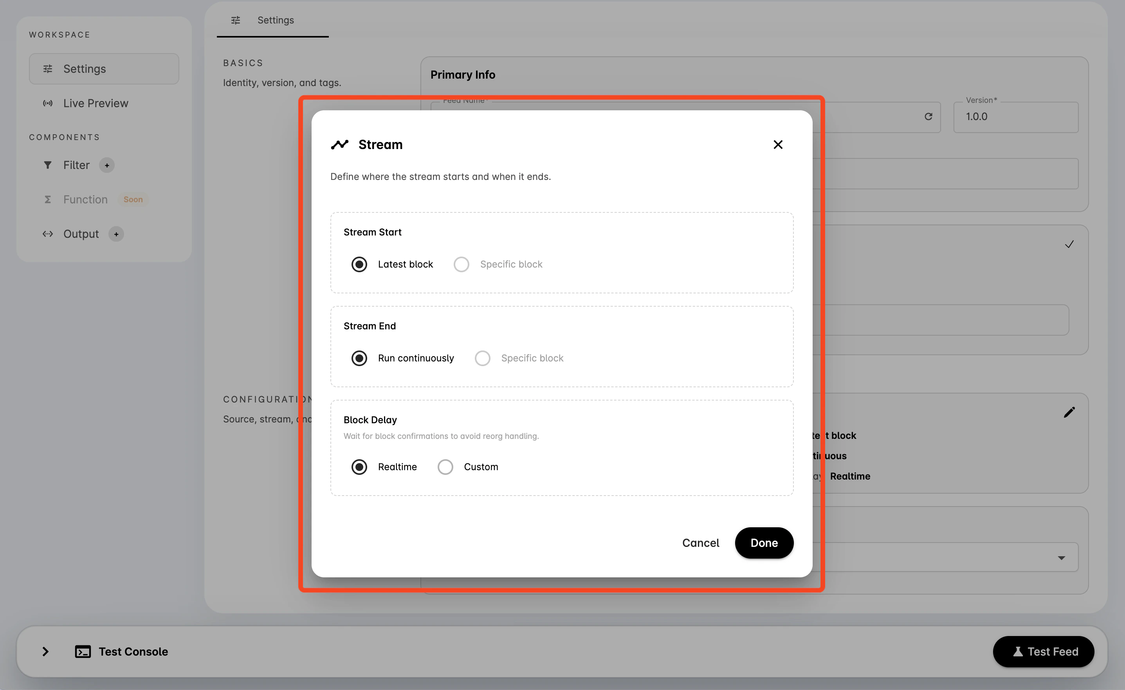The height and width of the screenshot is (690, 1125).
Task: Click the sliders icon on Settings tab
Action: [x=236, y=20]
